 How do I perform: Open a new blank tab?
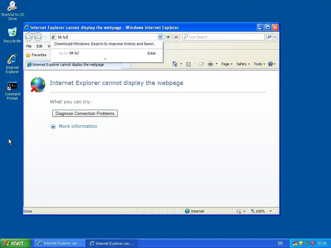point(126,65)
